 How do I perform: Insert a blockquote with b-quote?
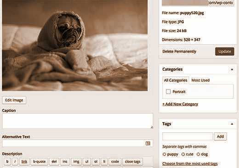pyautogui.click(x=39, y=162)
